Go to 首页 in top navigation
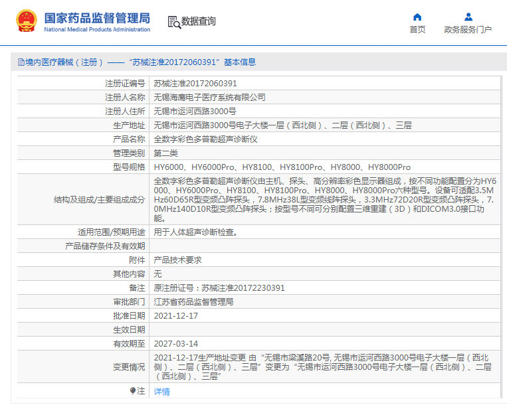This screenshot has height=405, width=507. pyautogui.click(x=417, y=30)
